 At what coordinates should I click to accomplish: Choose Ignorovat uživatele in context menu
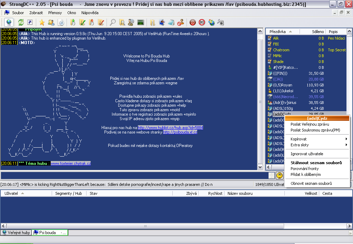(x=307, y=154)
